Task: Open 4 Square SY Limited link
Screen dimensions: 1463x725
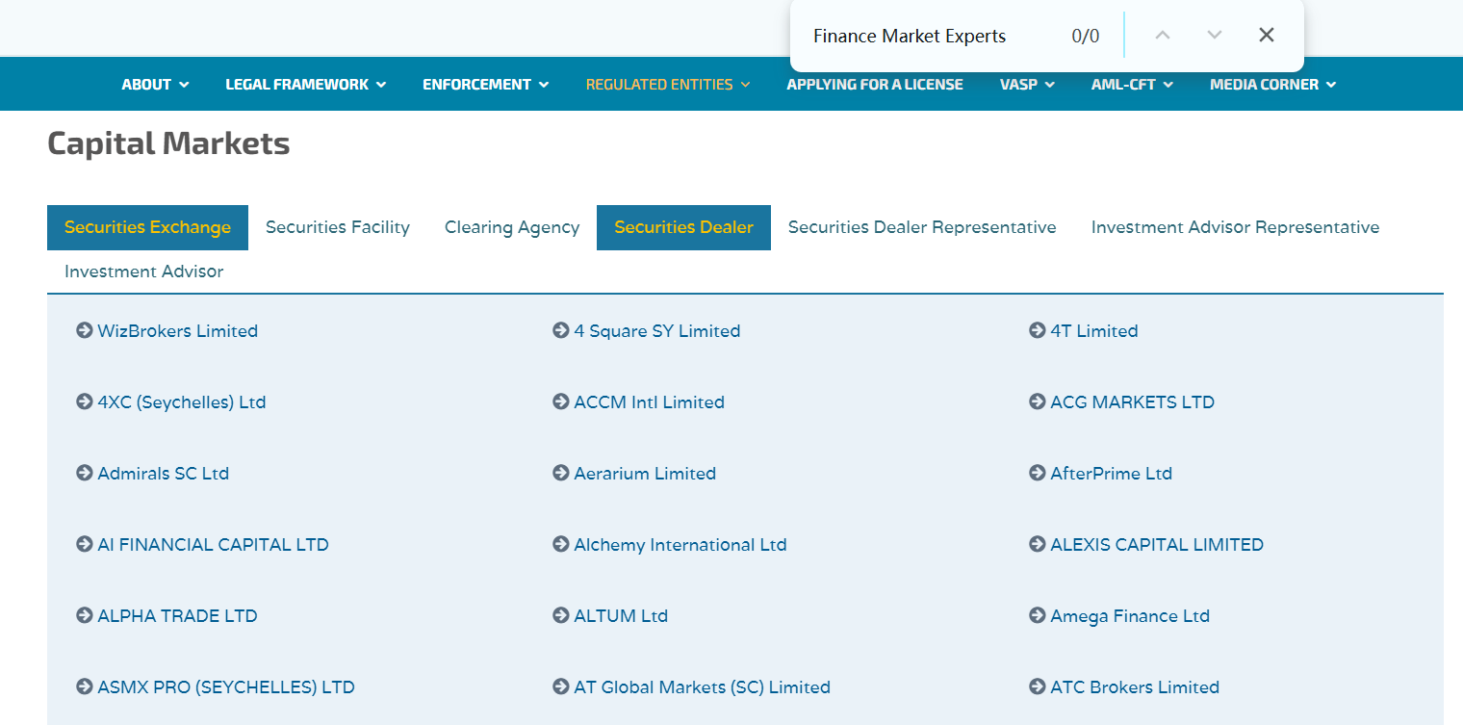Action: pos(657,330)
